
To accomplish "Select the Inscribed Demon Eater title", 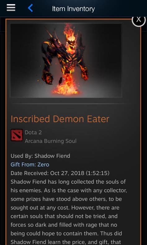I will [x=60, y=119].
